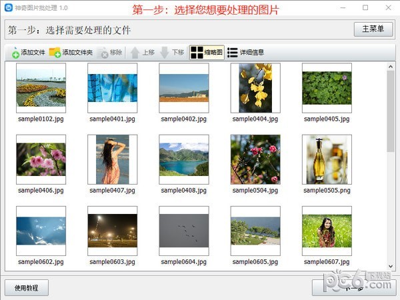This screenshot has width=400, height=300.
Task: Click the scrollbar down arrow
Action: pyautogui.click(x=391, y=266)
